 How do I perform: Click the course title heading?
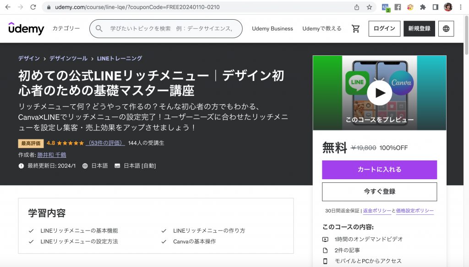[x=151, y=83]
